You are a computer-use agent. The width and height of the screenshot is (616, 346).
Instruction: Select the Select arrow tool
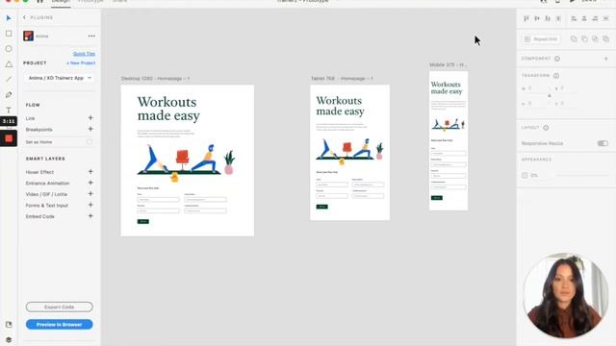9,18
